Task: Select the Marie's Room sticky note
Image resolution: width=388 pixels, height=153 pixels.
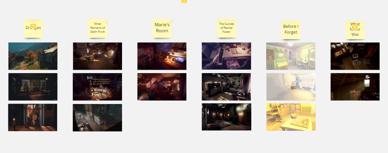Action: 162,28
